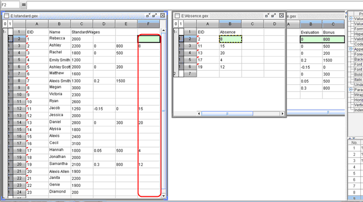Click the equals sign formula button
This screenshot has height=202, width=363.
coord(24,4)
